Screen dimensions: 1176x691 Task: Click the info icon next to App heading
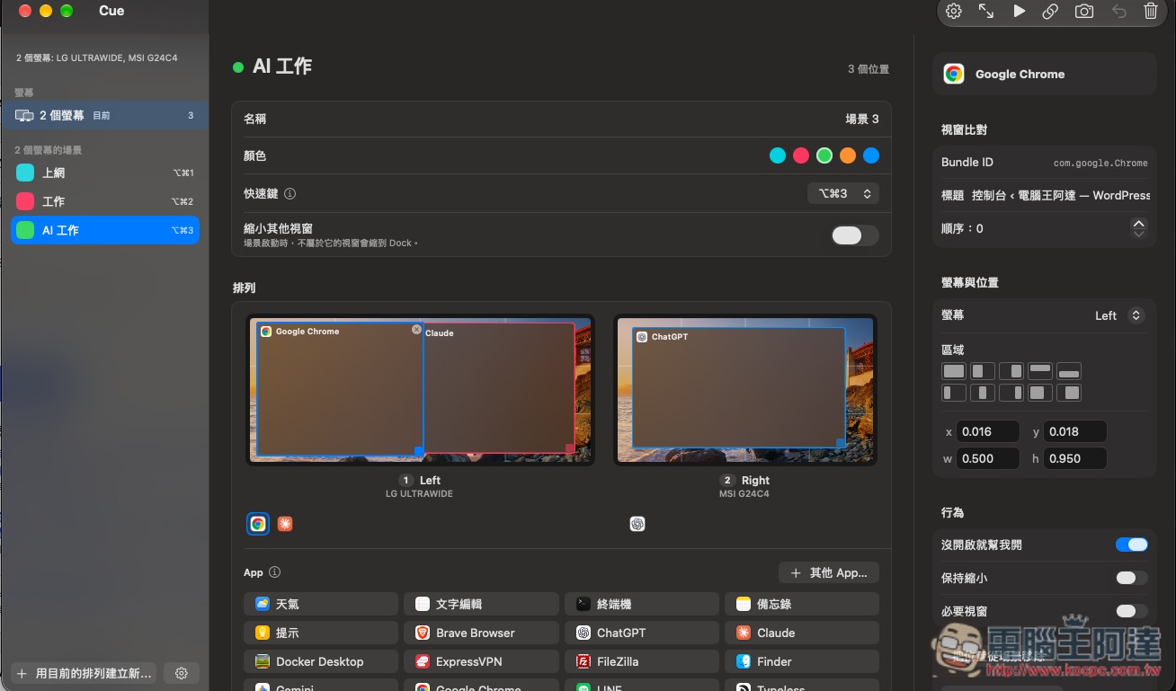274,572
